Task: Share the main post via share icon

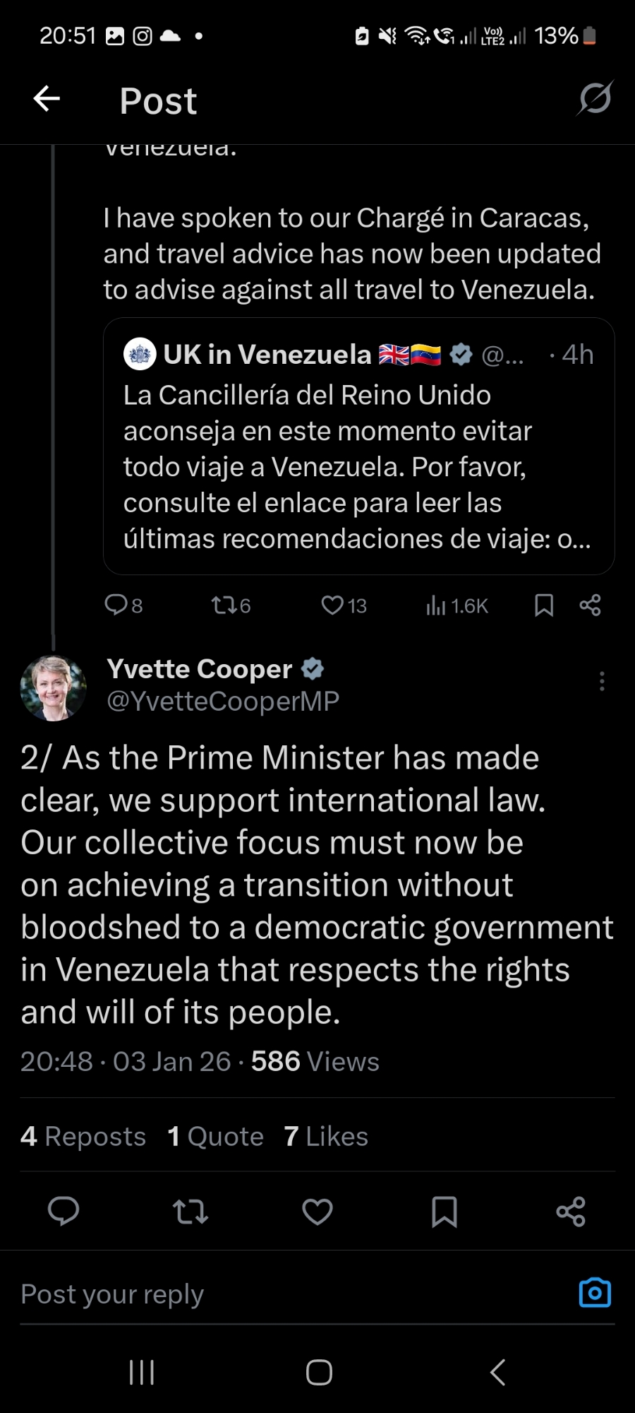Action: click(x=571, y=1211)
